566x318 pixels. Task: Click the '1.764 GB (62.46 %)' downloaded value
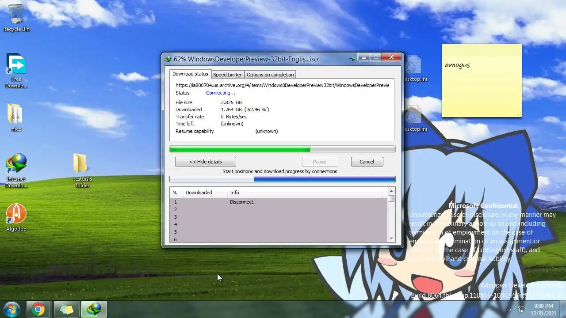coord(245,110)
